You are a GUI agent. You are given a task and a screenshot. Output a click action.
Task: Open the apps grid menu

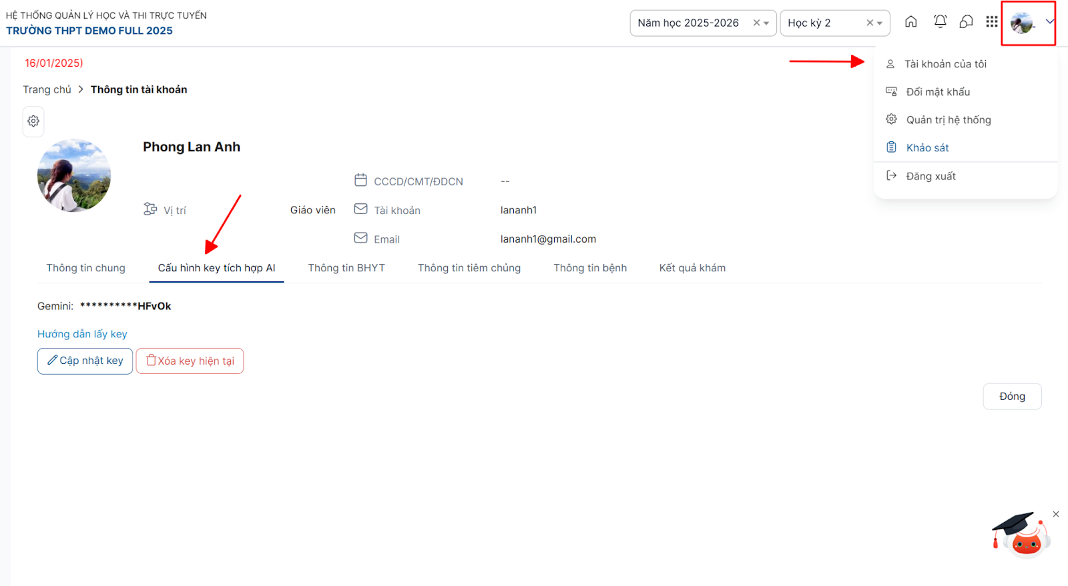point(992,22)
